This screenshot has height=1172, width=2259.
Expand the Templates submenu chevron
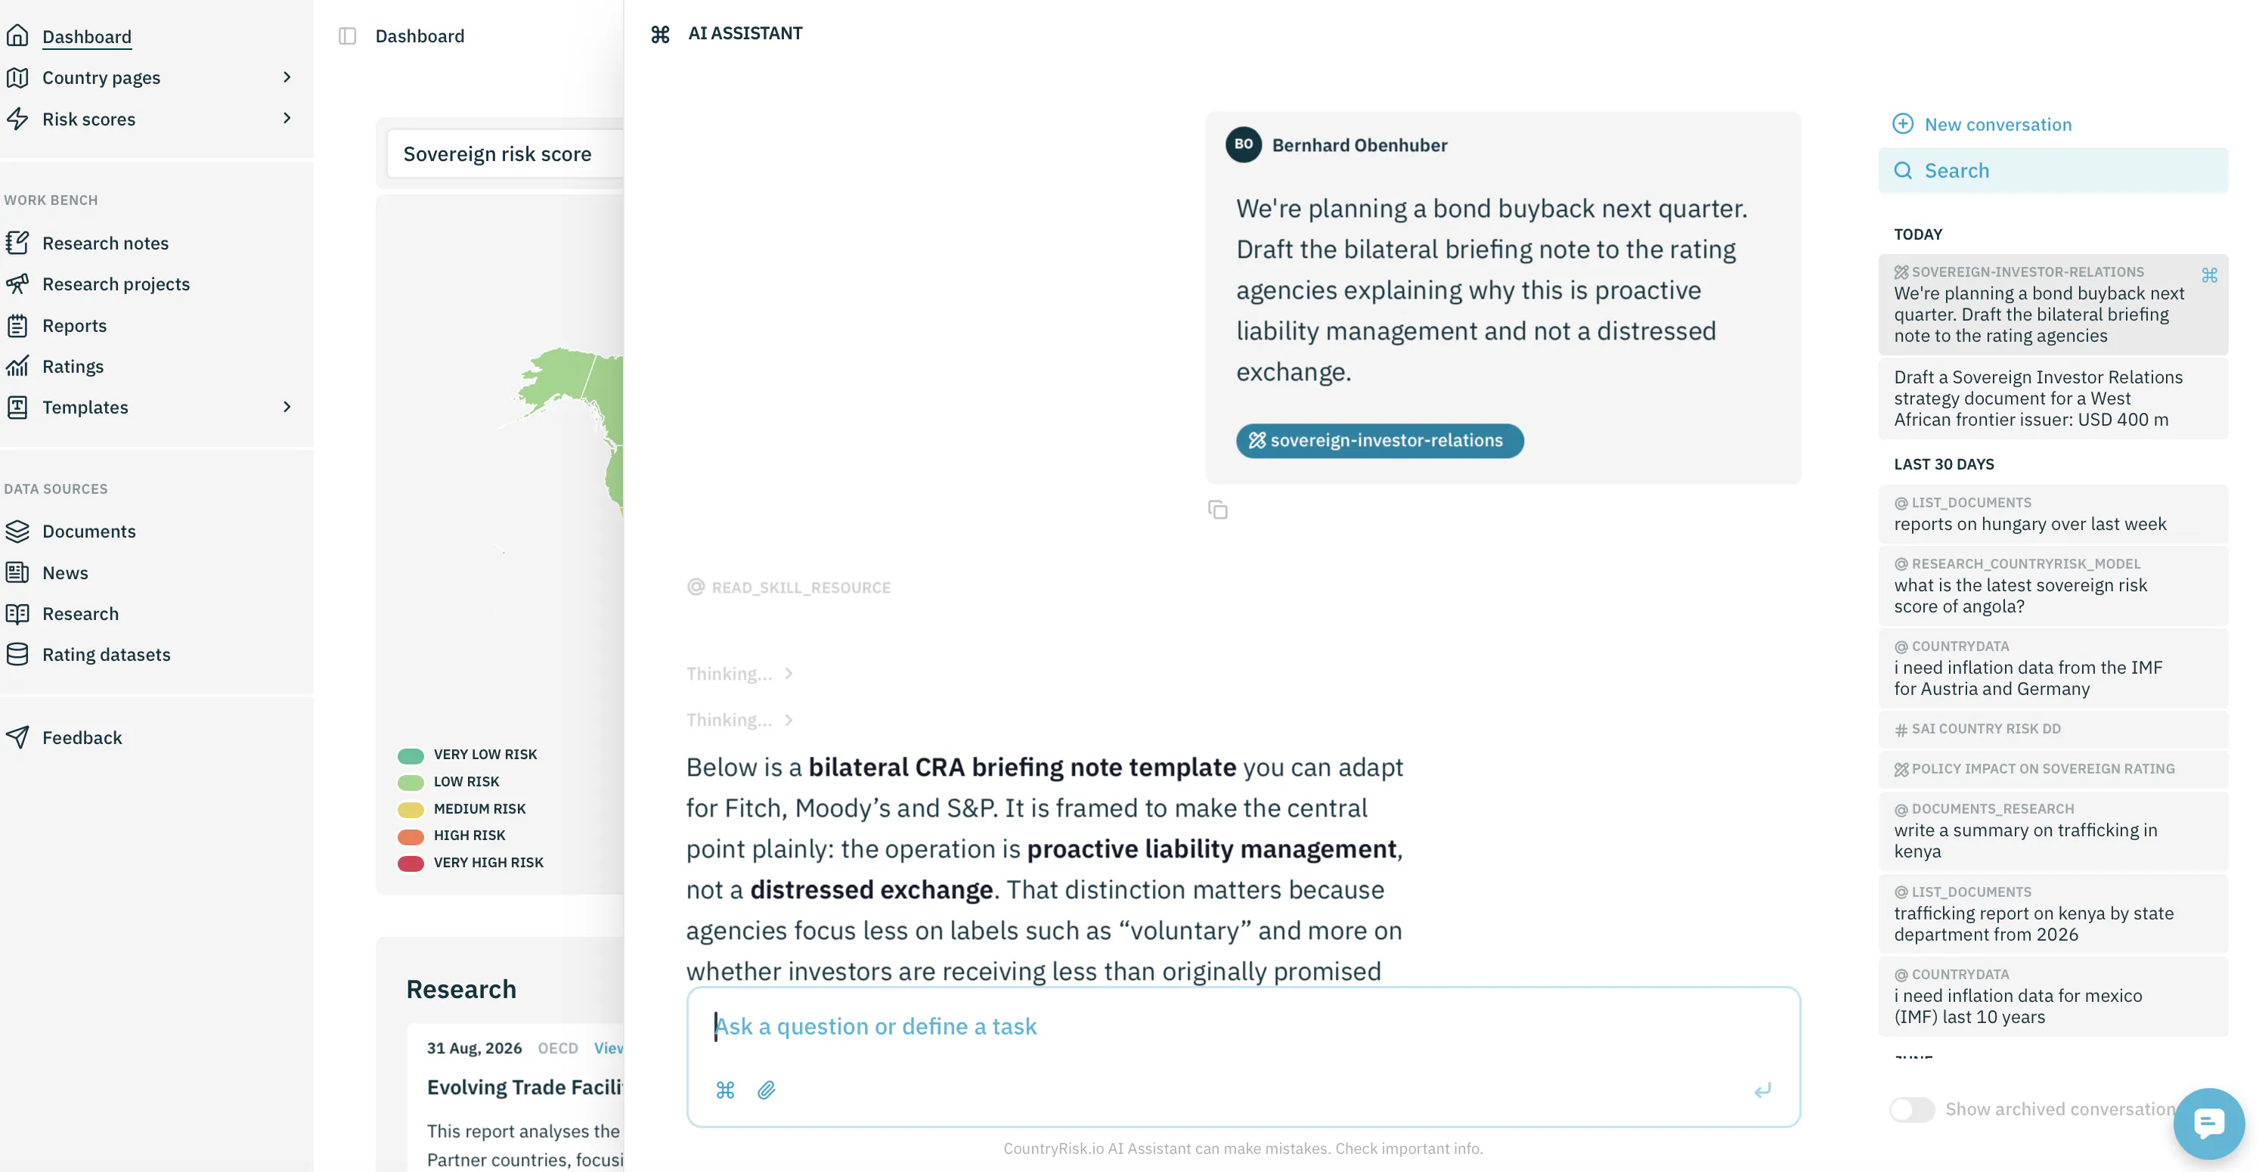pyautogui.click(x=287, y=407)
